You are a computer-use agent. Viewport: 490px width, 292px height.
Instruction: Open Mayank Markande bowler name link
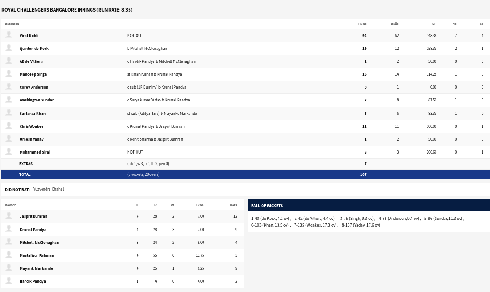(x=36, y=268)
